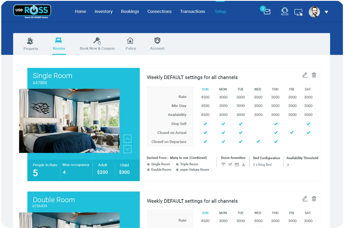
Task: Click the swimming pool amenity icon
Action: point(243,165)
